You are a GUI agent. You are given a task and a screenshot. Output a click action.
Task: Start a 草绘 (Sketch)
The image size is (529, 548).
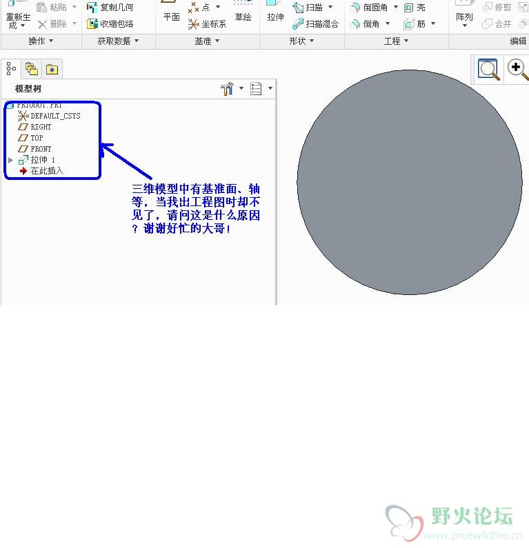[x=243, y=12]
